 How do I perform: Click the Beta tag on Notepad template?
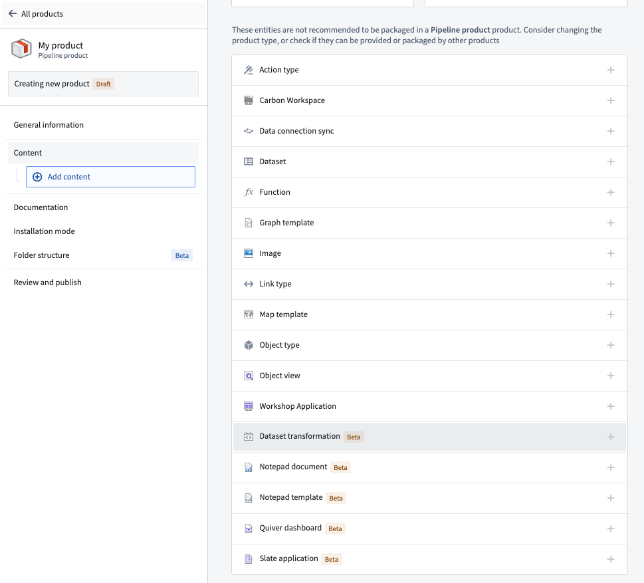336,498
